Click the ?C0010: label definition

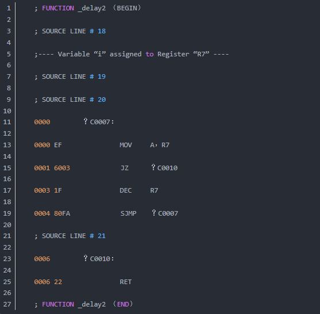point(99,259)
